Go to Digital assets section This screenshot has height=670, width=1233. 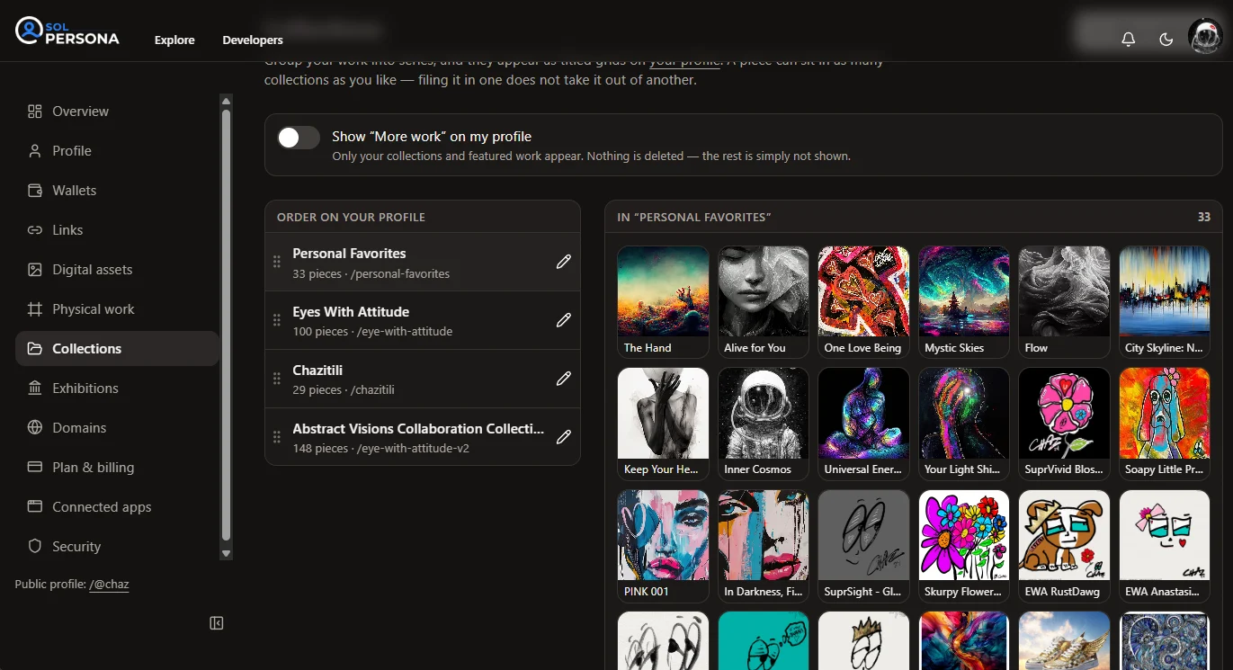point(118,270)
